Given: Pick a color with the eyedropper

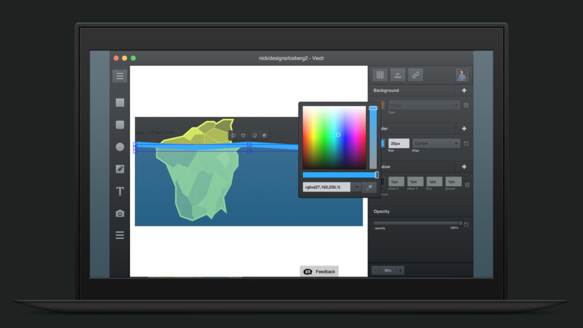Looking at the screenshot, I should click(369, 187).
